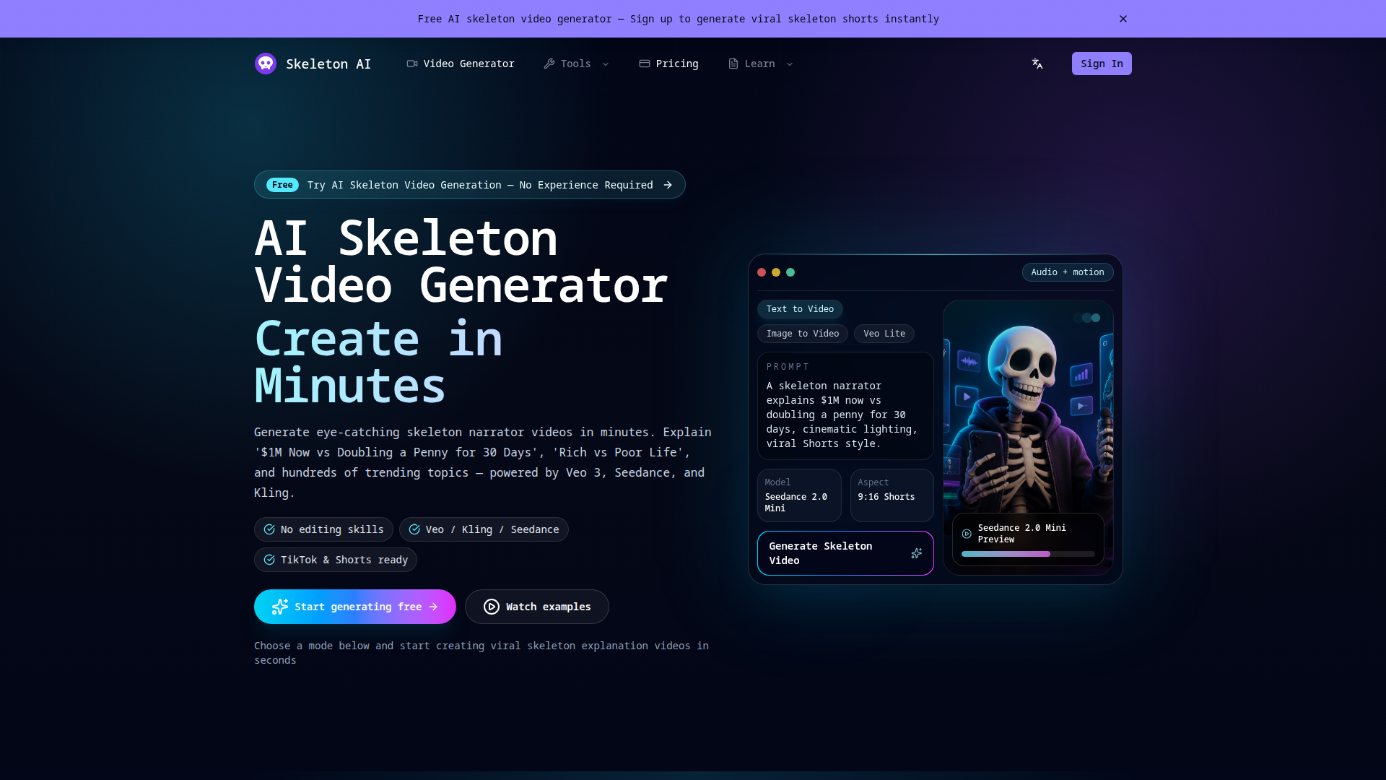Click the prompt text box in the mockup
This screenshot has height=780, width=1386.
click(845, 406)
